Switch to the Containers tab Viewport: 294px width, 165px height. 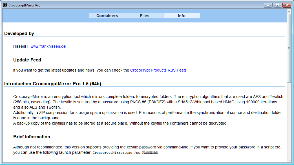coord(107,16)
